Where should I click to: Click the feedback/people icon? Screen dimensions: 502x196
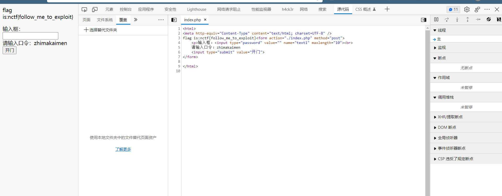coord(477,9)
